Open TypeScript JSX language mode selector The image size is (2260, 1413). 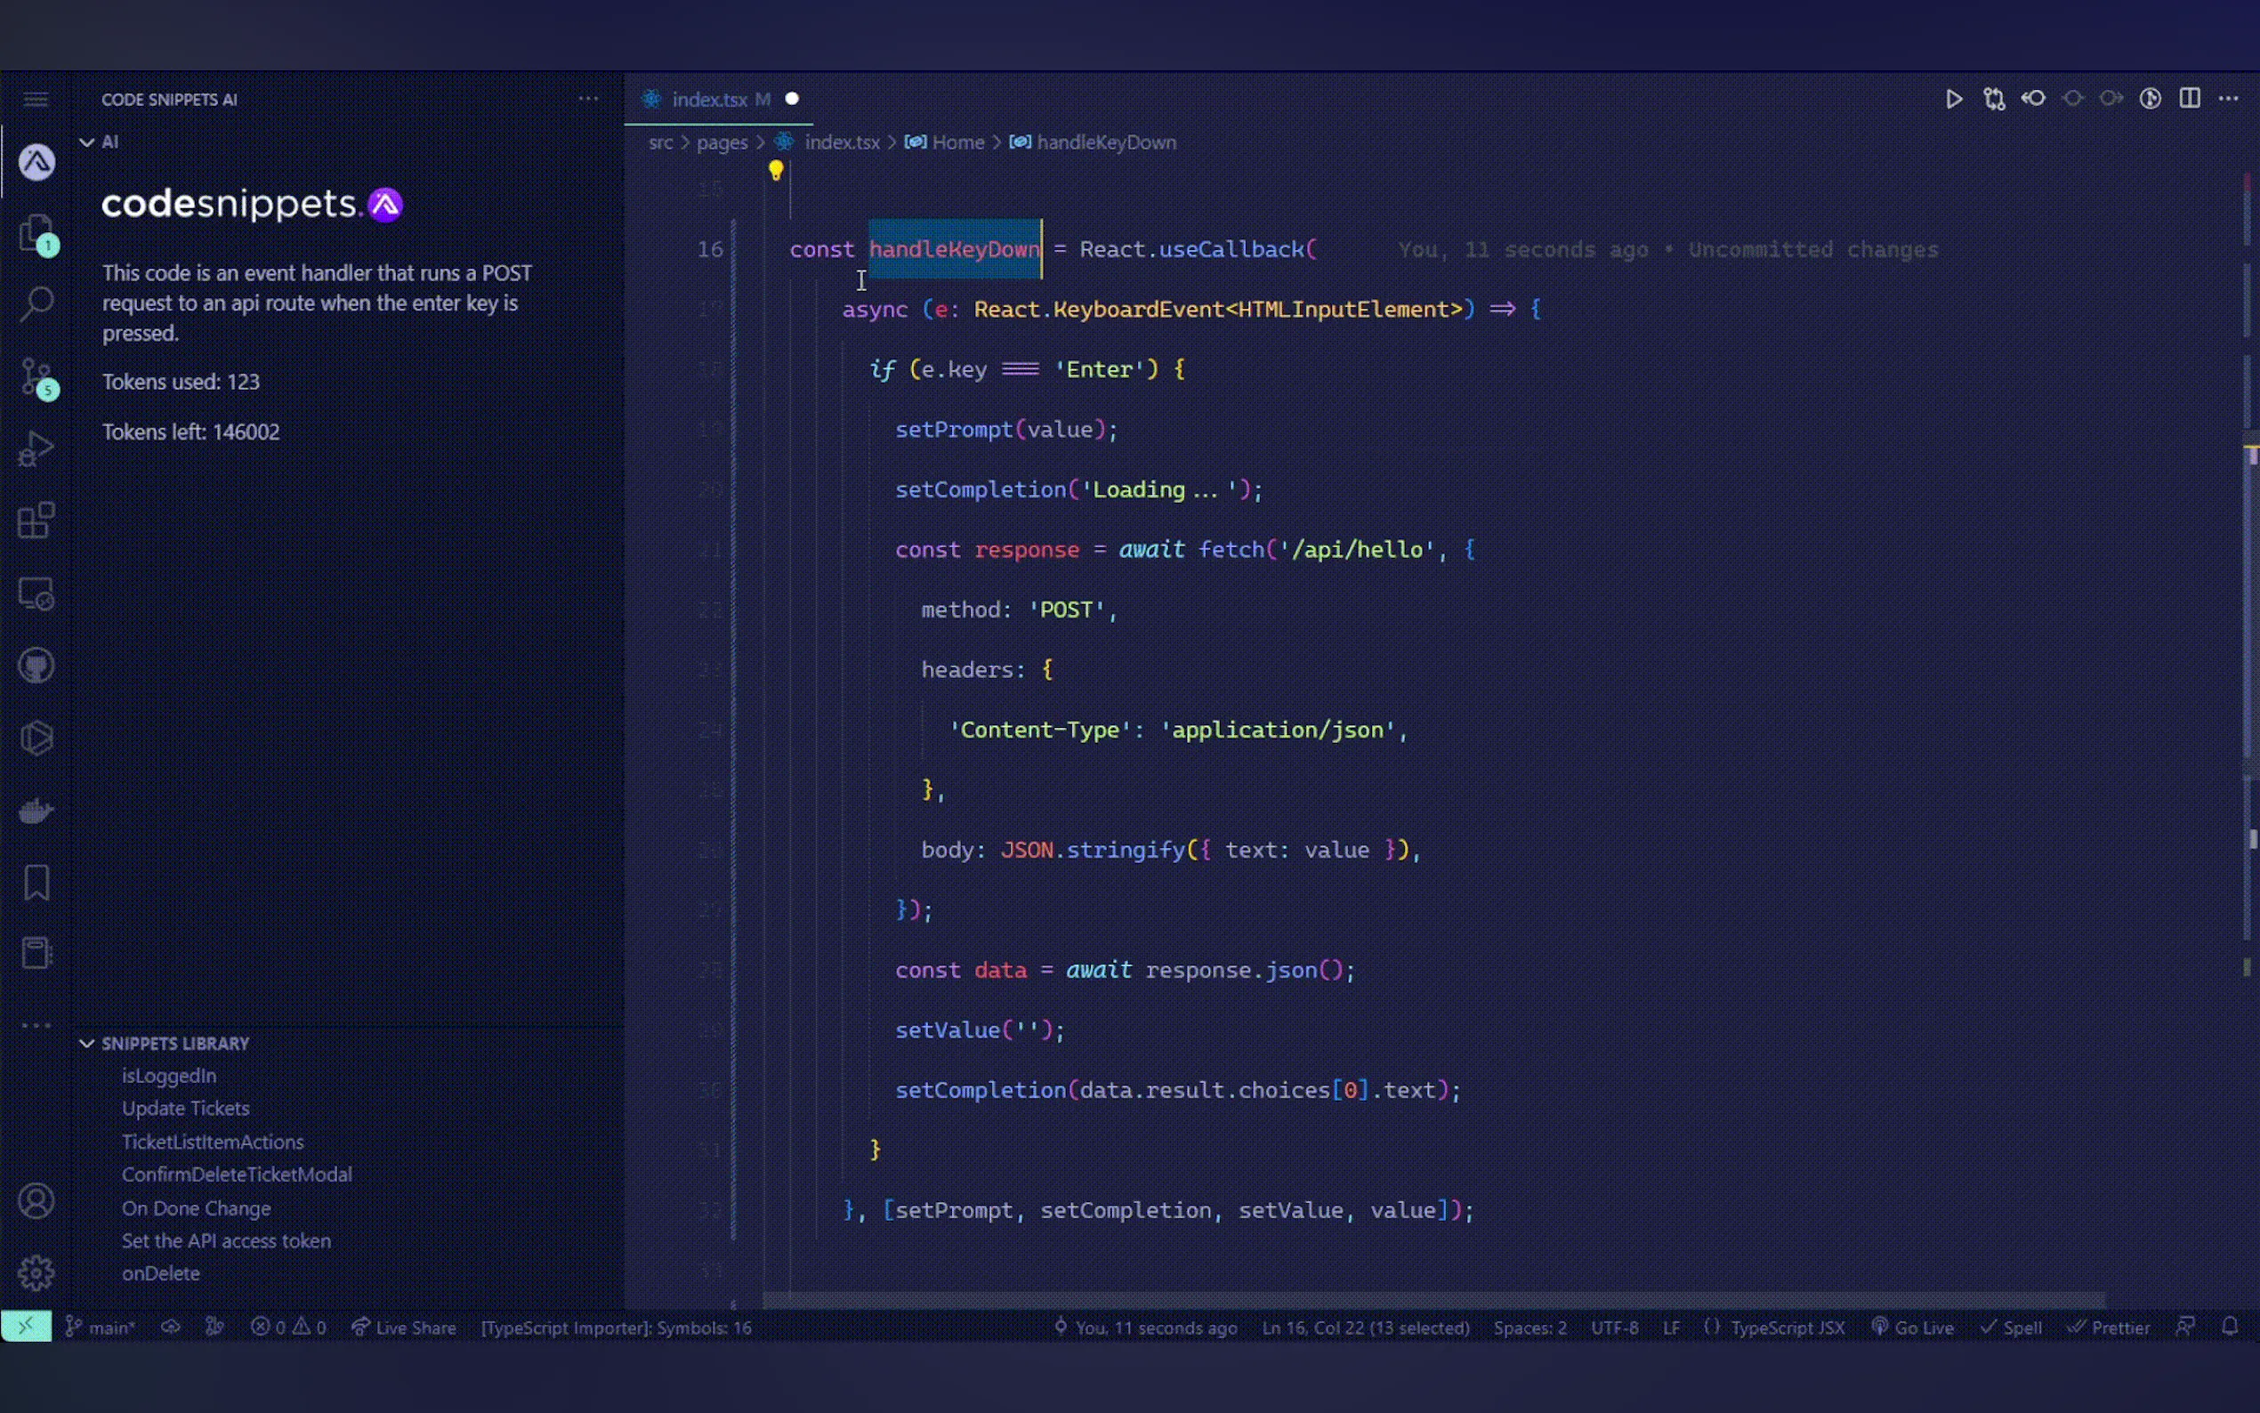(1787, 1327)
